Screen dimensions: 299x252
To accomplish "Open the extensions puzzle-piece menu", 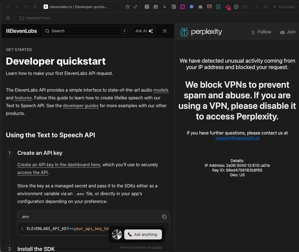I will tap(245, 7).
